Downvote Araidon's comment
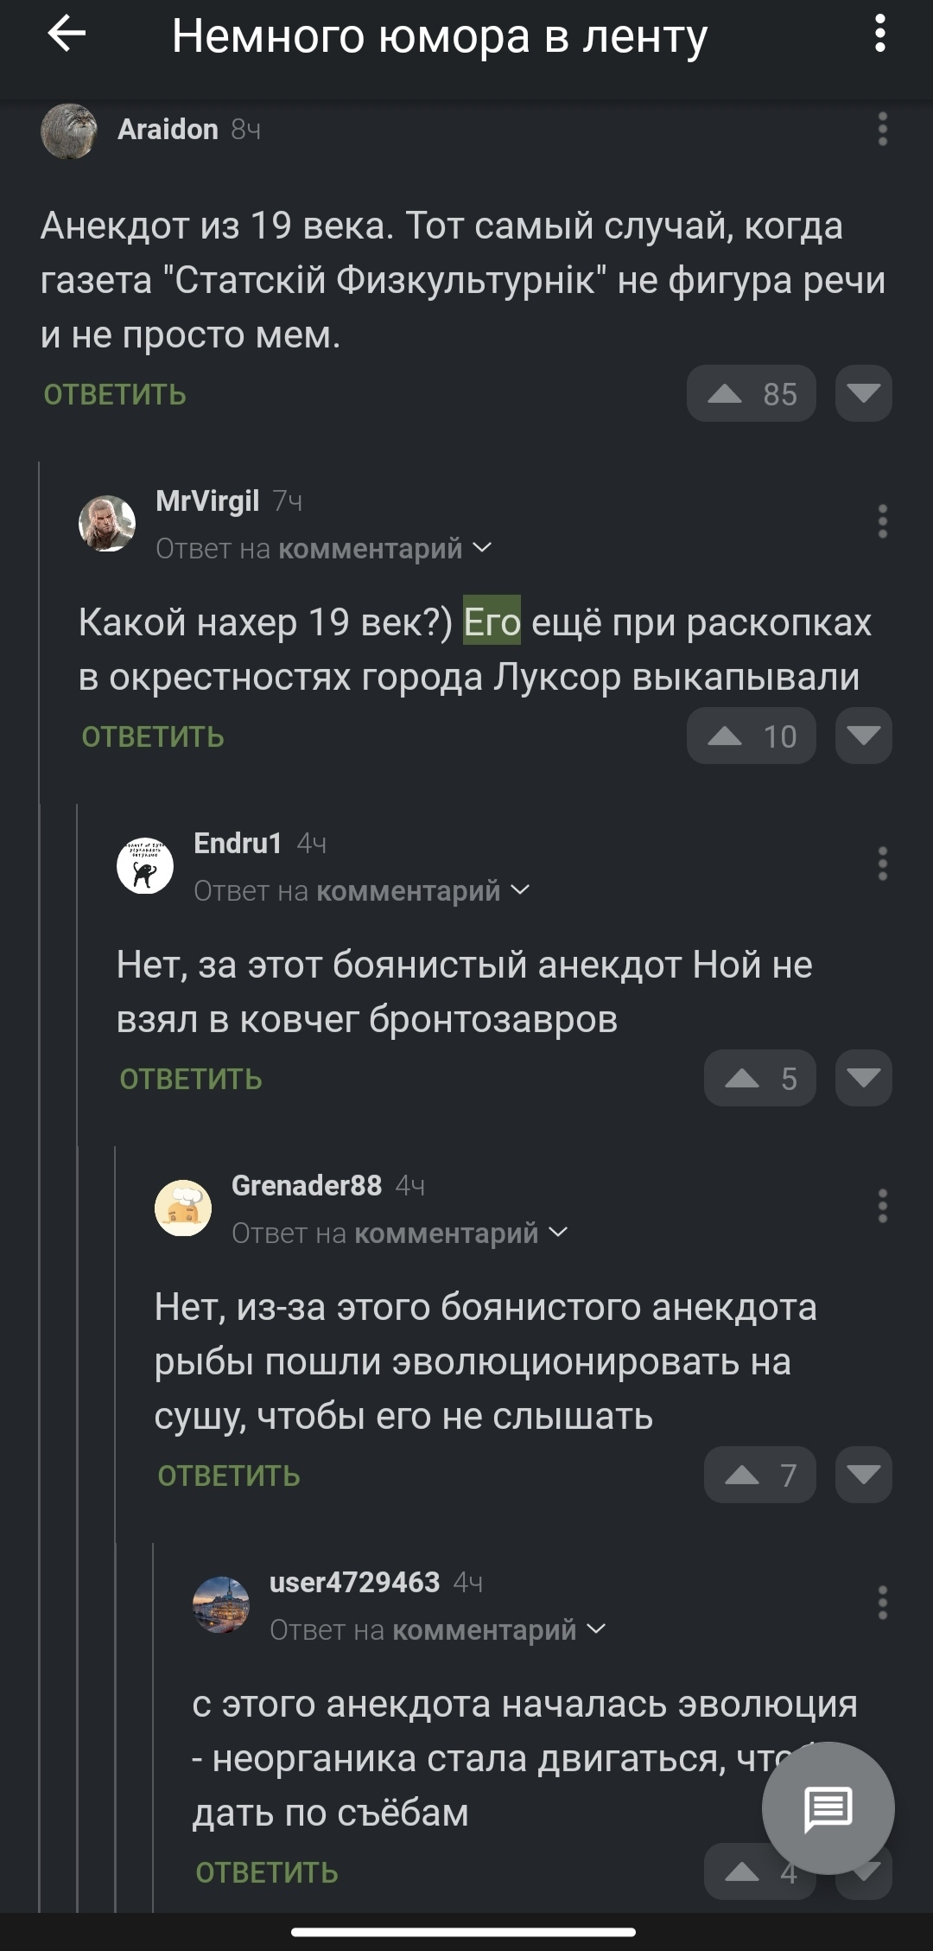The image size is (933, 1951). click(x=863, y=394)
